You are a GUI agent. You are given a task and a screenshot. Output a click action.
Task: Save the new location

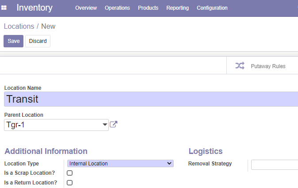[14, 41]
